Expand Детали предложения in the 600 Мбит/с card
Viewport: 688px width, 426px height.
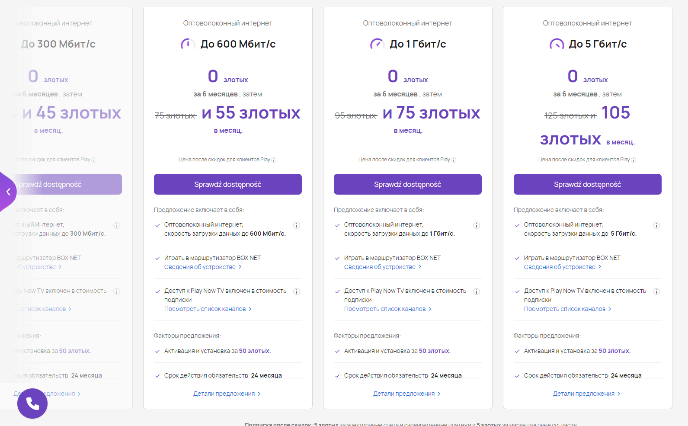point(227,394)
